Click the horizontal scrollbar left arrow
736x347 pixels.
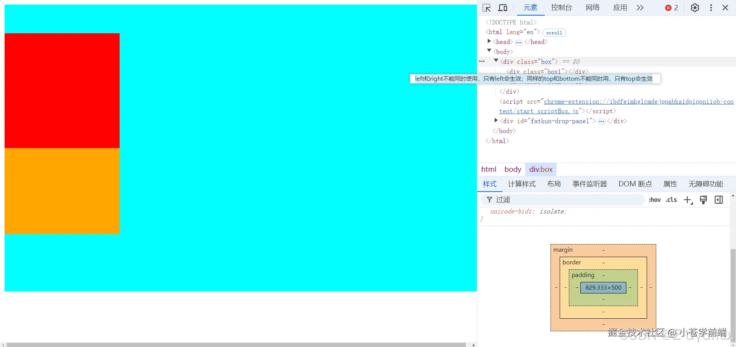(3, 345)
